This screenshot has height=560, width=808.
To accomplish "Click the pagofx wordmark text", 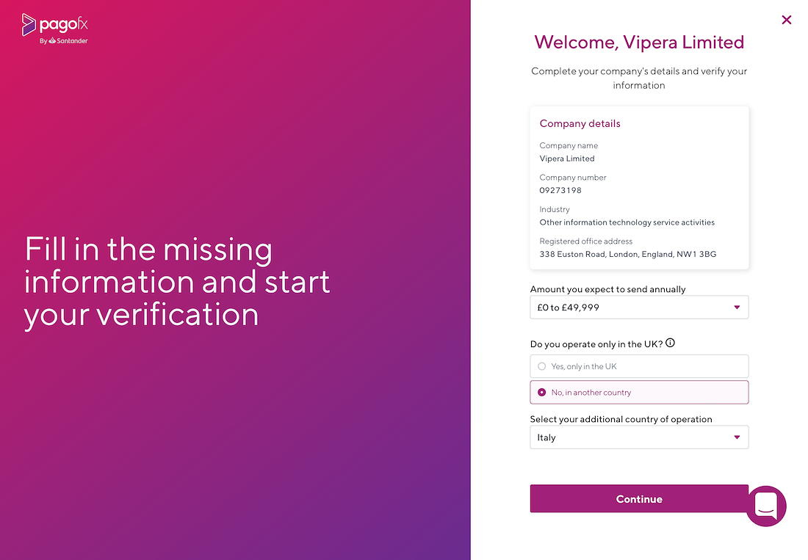I will 63,25.
